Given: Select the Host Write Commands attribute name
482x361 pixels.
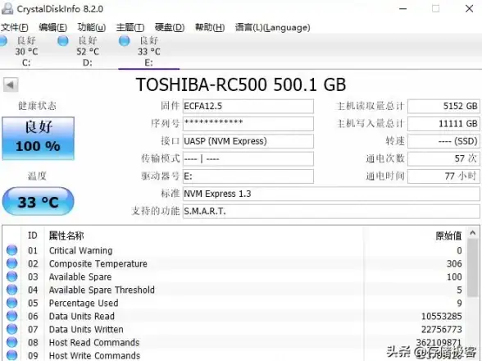Looking at the screenshot, I should coord(95,356).
